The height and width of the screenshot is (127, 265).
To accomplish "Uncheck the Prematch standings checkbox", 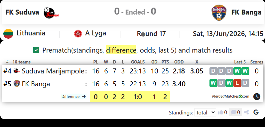I will [x=36, y=50].
